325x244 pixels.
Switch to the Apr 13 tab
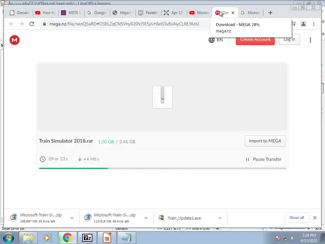coord(174,13)
